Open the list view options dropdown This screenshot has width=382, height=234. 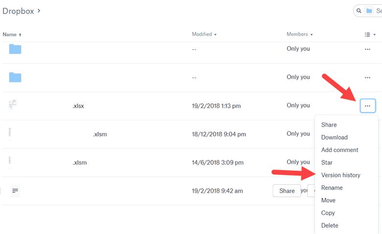point(370,35)
